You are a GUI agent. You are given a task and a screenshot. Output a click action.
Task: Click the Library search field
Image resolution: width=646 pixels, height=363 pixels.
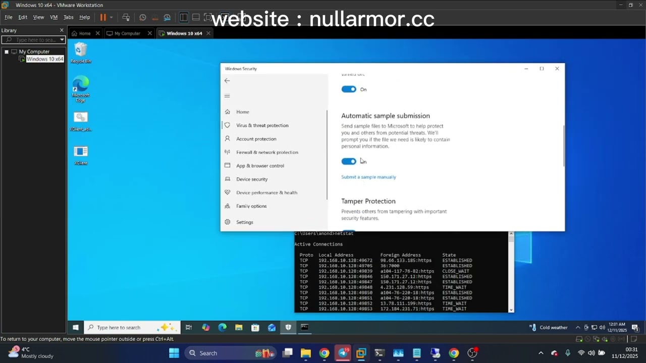tap(33, 40)
